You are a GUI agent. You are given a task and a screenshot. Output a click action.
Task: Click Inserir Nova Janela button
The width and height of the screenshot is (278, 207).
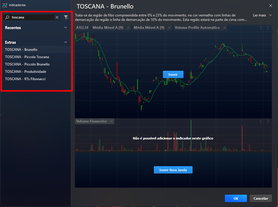click(x=173, y=170)
